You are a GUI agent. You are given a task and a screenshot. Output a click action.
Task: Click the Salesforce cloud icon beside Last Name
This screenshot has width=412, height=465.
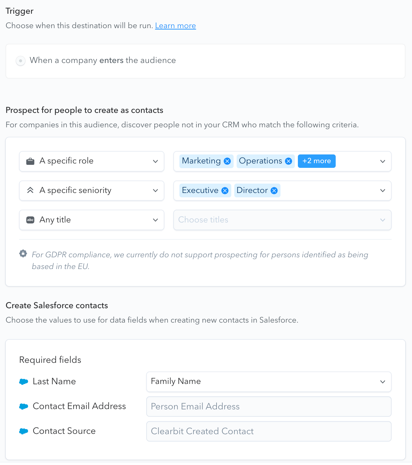point(24,382)
